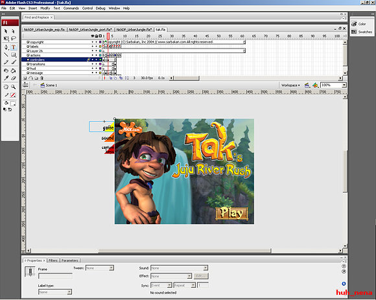Image resolution: width=376 pixels, height=300 pixels.
Task: Select the Text tool
Action: click(14, 47)
